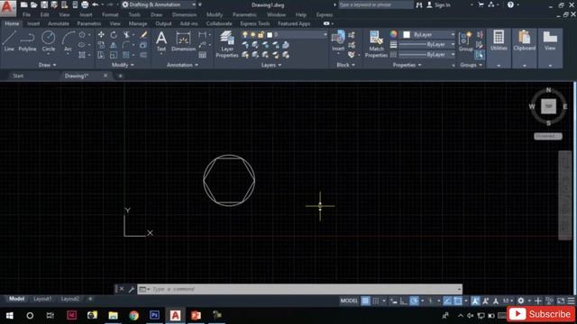Click the Array tool icon
577x324 pixels.
pyautogui.click(x=126, y=55)
